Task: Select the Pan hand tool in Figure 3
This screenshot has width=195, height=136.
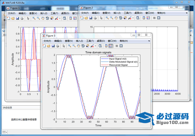Action: [x=78, y=46]
